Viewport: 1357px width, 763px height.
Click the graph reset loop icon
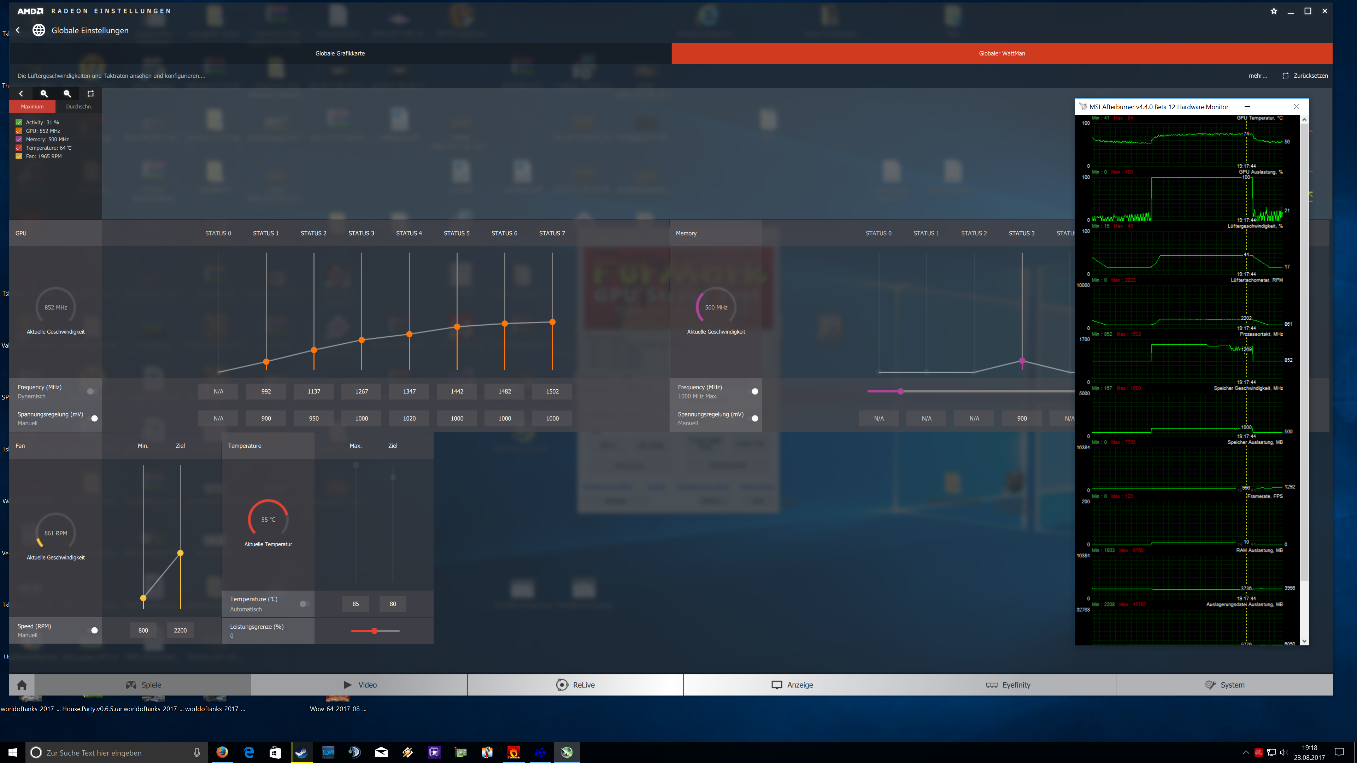[x=90, y=94]
